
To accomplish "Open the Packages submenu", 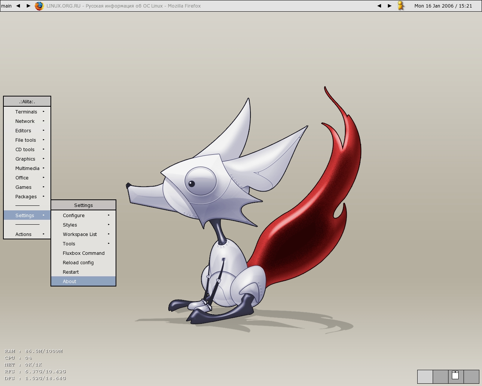I will tap(27, 196).
